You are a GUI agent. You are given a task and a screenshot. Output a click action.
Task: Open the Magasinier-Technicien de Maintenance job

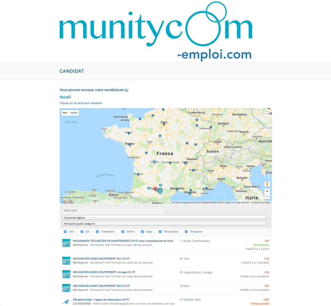pos(123,241)
